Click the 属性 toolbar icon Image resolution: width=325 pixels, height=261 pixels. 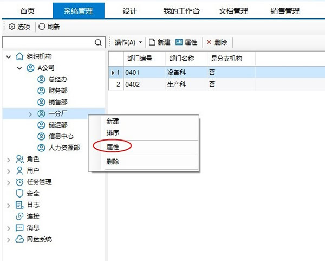pos(179,42)
